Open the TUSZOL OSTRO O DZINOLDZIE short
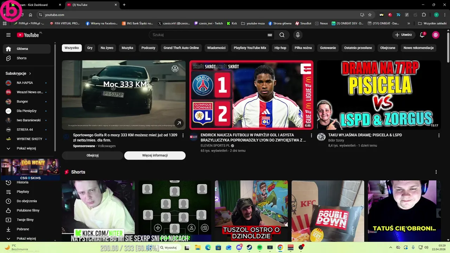450x253 pixels. [251, 211]
